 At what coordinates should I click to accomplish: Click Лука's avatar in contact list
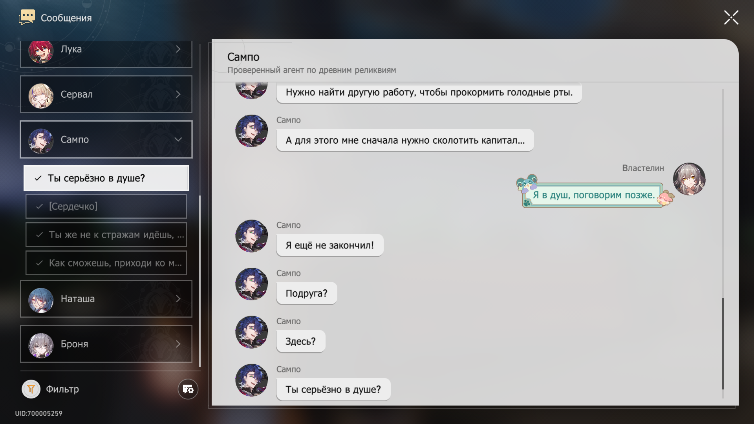coord(41,52)
